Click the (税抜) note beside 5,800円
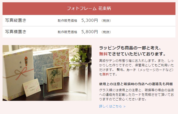This screenshot has height=114, width=178. click(106, 32)
